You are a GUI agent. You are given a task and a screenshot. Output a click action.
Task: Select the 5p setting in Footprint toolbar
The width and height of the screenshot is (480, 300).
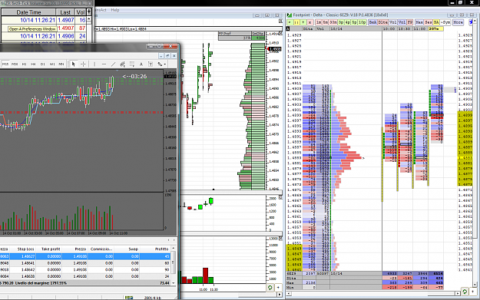(x=354, y=22)
